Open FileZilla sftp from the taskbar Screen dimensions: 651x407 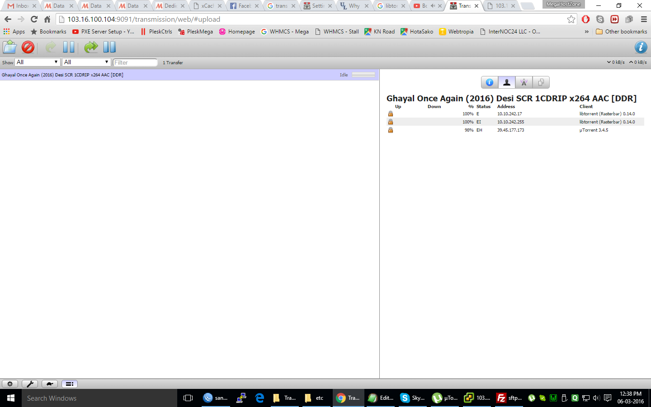(x=509, y=398)
